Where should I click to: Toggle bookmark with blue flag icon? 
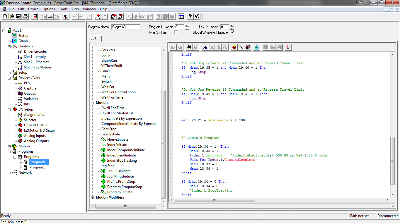pyautogui.click(x=205, y=47)
